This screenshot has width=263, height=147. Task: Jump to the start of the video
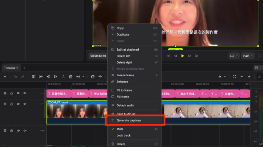[169, 56]
